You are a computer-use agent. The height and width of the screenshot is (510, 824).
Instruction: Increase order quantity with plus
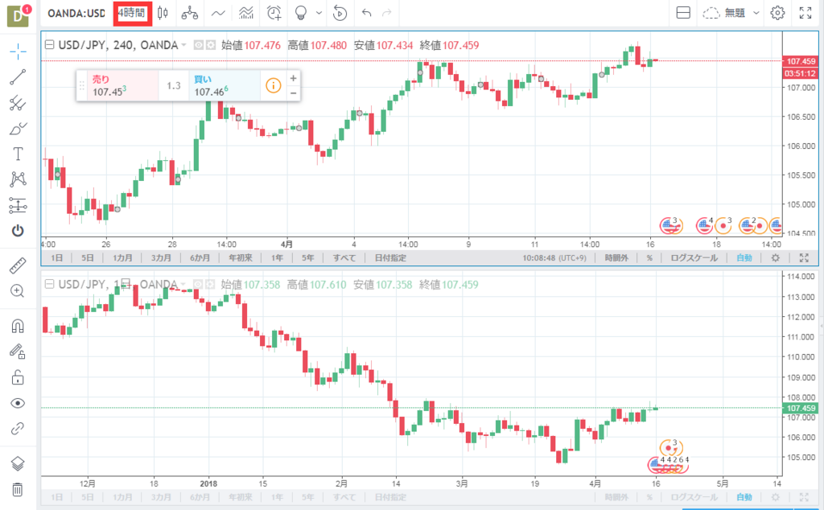(293, 78)
